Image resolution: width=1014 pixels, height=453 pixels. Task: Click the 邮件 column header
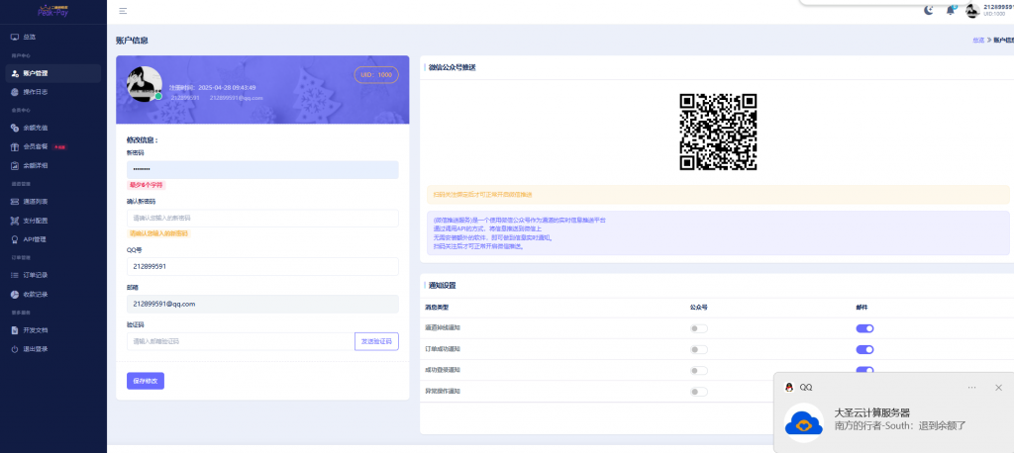(x=862, y=308)
